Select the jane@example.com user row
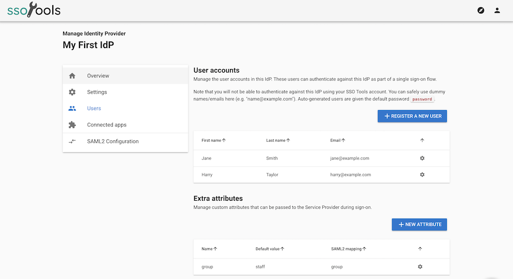The width and height of the screenshot is (513, 279). tap(349, 158)
